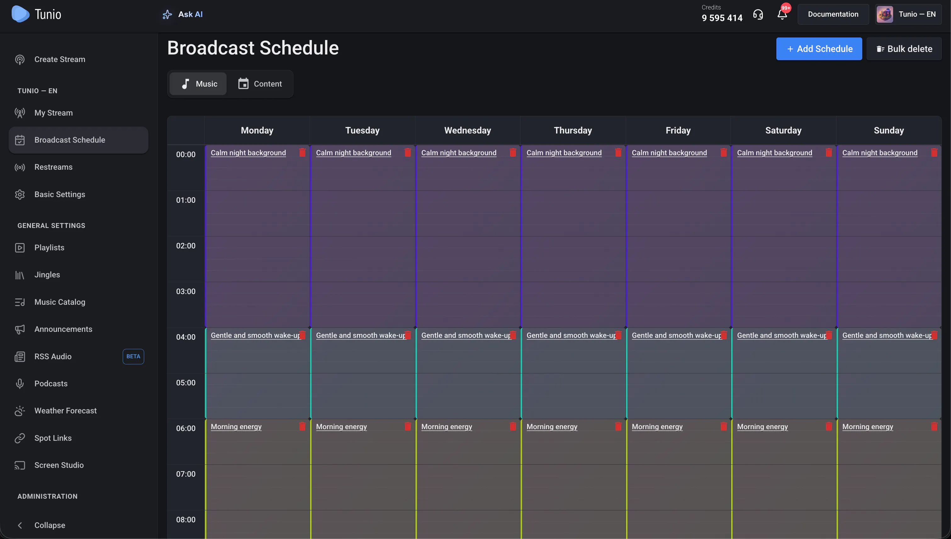The height and width of the screenshot is (539, 951).
Task: Delete Friday's Morning energy schedule
Action: 723,427
